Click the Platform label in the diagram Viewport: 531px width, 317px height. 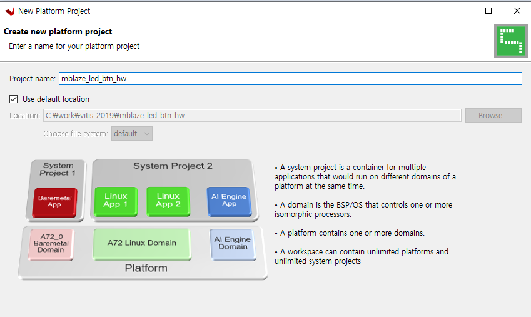pyautogui.click(x=146, y=268)
